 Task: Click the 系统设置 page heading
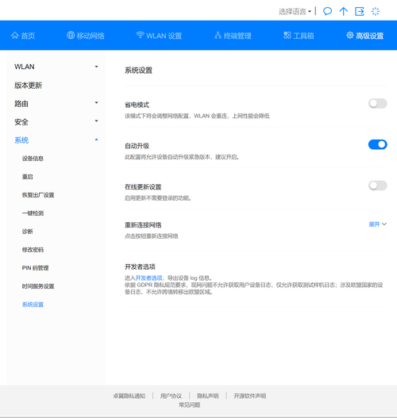[138, 71]
